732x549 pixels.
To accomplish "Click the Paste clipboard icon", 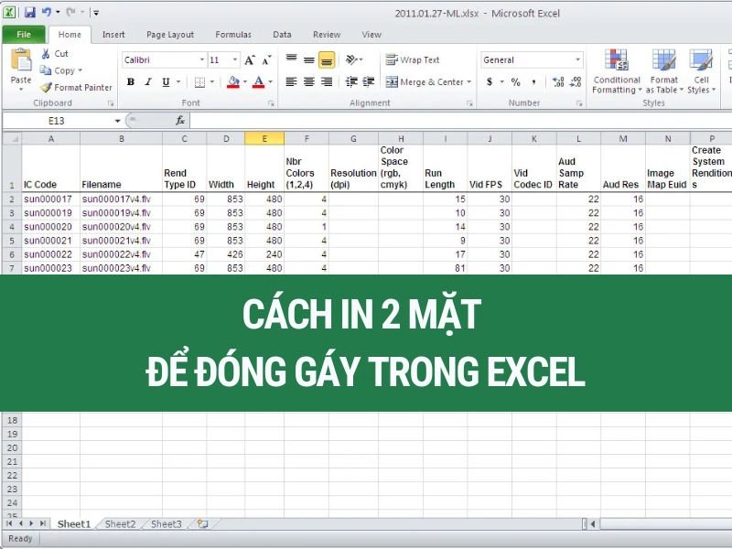I will 21,59.
